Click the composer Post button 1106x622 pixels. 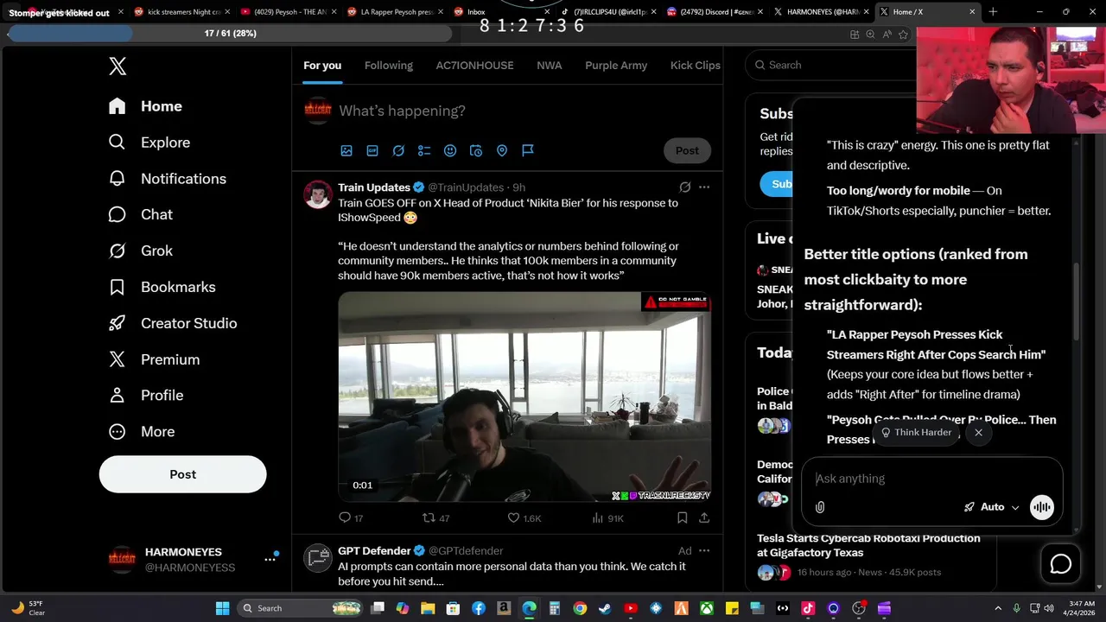pos(687,150)
